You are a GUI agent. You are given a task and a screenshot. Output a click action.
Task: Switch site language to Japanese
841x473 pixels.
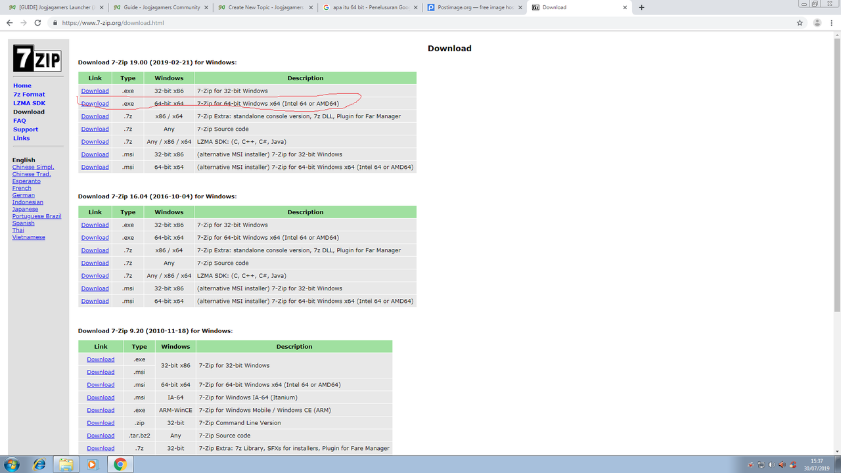pyautogui.click(x=25, y=210)
